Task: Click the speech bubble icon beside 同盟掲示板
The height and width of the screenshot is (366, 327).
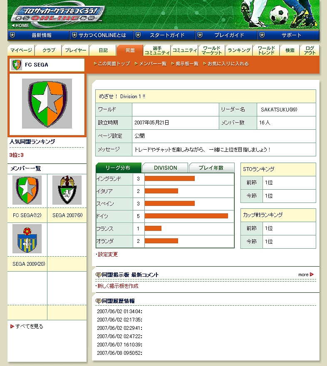Action: (99, 275)
